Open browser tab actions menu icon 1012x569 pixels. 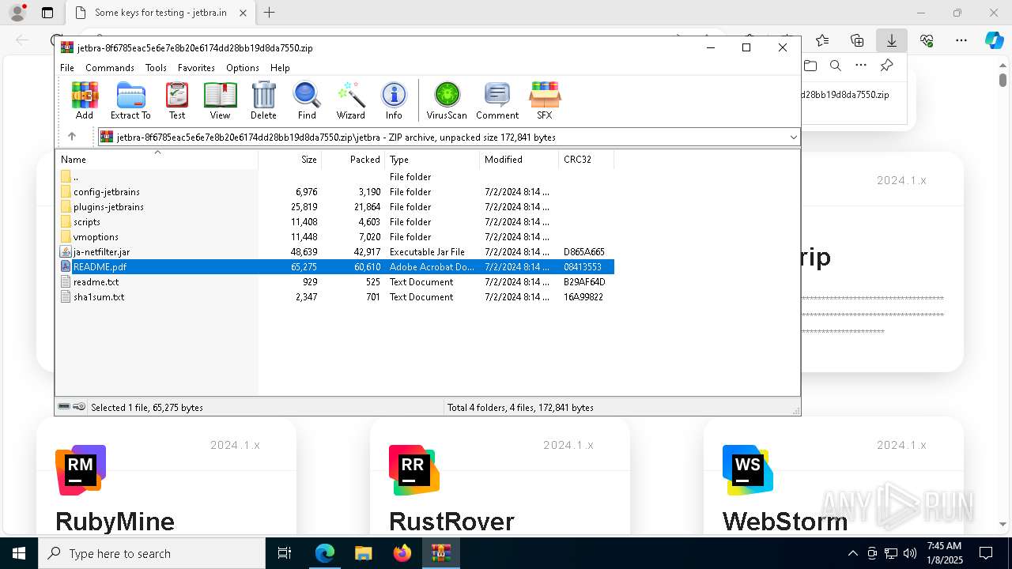(47, 13)
